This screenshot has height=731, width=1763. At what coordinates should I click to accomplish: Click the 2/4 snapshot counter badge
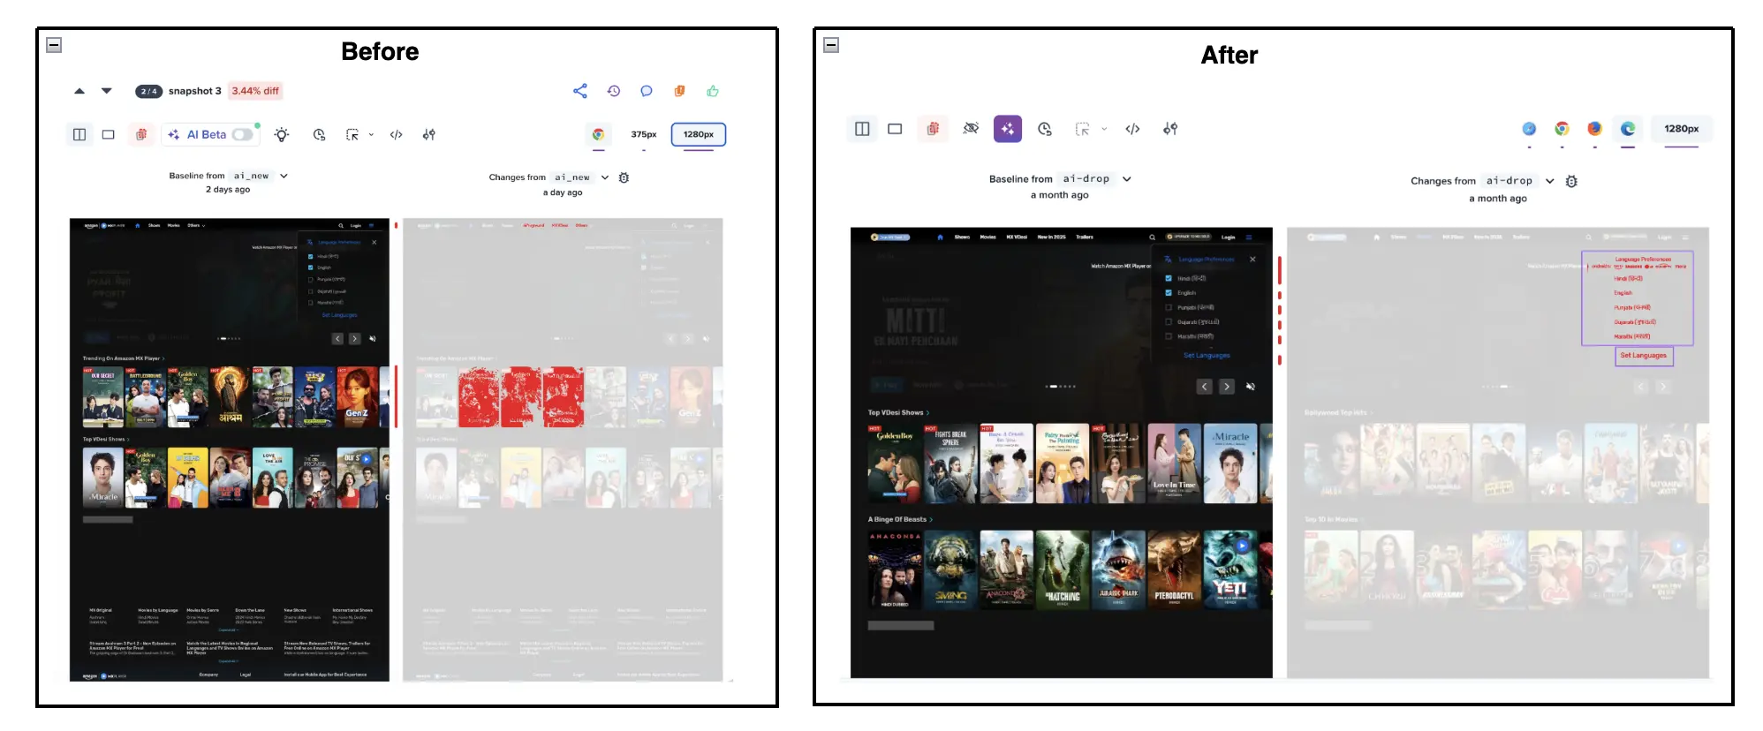(x=148, y=91)
